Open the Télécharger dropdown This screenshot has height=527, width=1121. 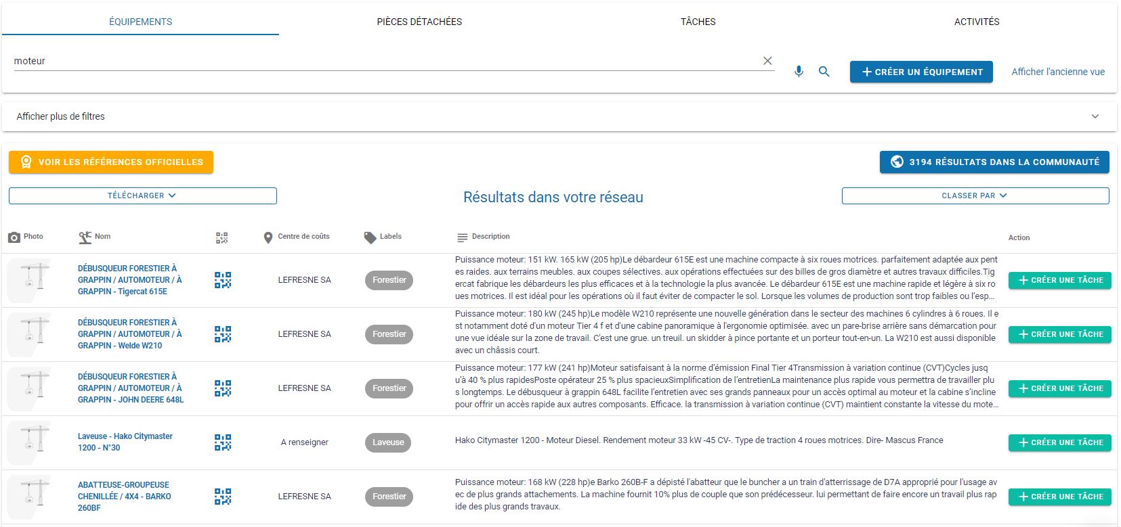tap(143, 196)
